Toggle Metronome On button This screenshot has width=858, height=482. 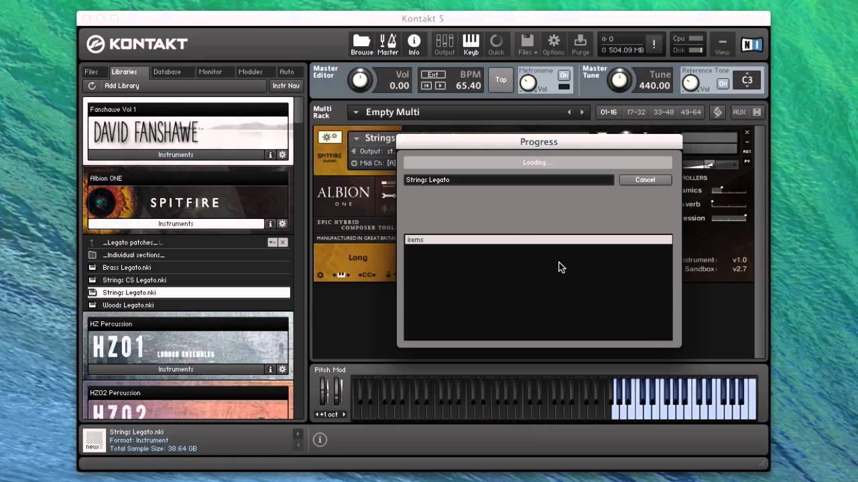click(564, 75)
